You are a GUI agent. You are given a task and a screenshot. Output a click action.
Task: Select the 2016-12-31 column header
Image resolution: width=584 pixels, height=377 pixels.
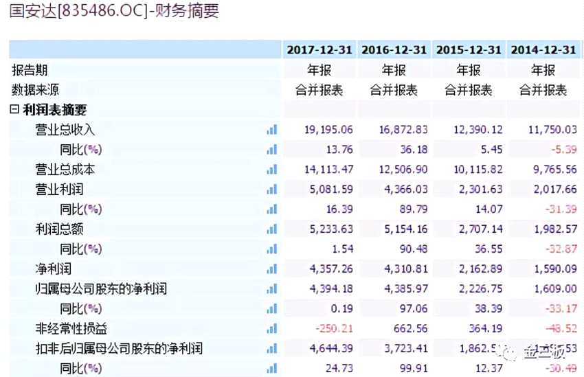[x=394, y=50]
